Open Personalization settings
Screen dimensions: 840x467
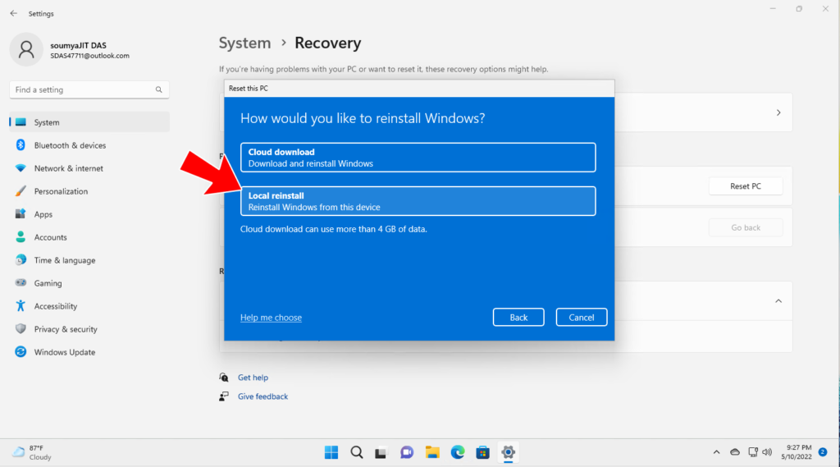pyautogui.click(x=89, y=191)
